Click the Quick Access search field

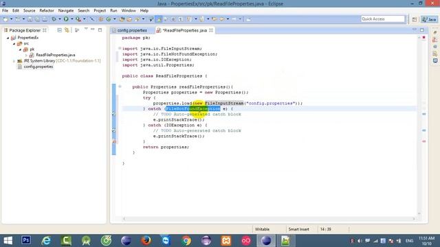coord(383,19)
